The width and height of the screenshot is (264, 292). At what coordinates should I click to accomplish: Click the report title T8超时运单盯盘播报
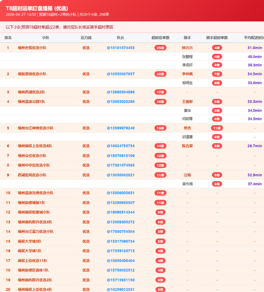pyautogui.click(x=37, y=8)
